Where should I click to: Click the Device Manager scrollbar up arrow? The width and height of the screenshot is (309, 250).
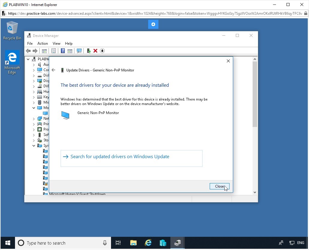pos(255,59)
